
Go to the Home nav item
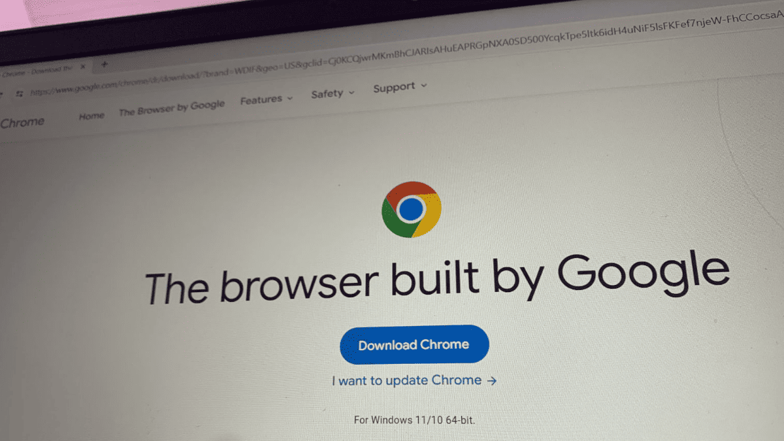[91, 116]
